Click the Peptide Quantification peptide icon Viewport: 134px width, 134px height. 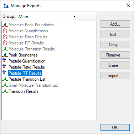click(4, 61)
